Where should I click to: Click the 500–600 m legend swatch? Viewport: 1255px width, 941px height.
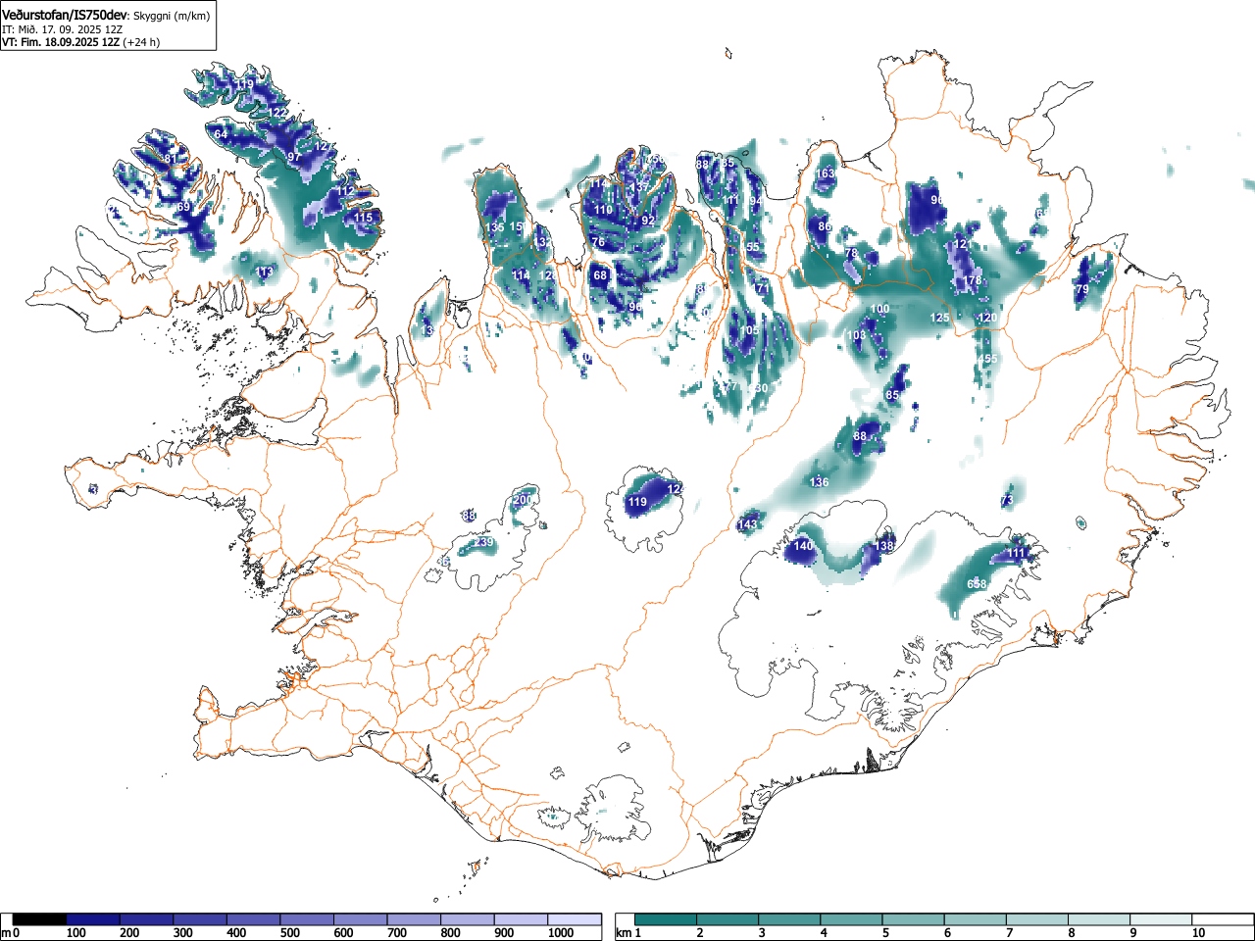tap(308, 919)
